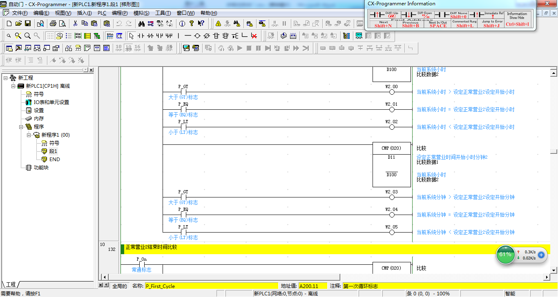
Task: Select 设置 in the project tree
Action: [39, 110]
